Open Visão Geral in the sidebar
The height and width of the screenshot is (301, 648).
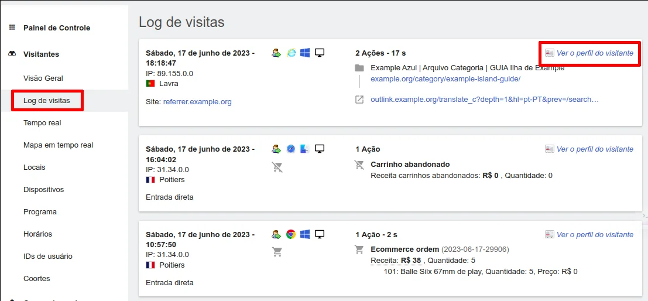(43, 78)
